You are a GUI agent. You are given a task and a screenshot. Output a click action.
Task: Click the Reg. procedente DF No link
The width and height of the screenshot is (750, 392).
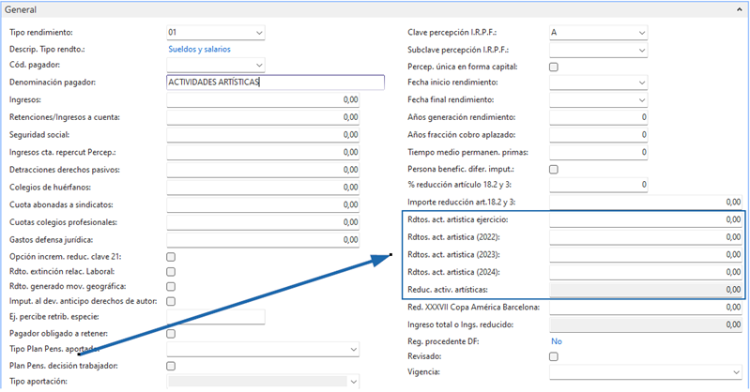[556, 341]
